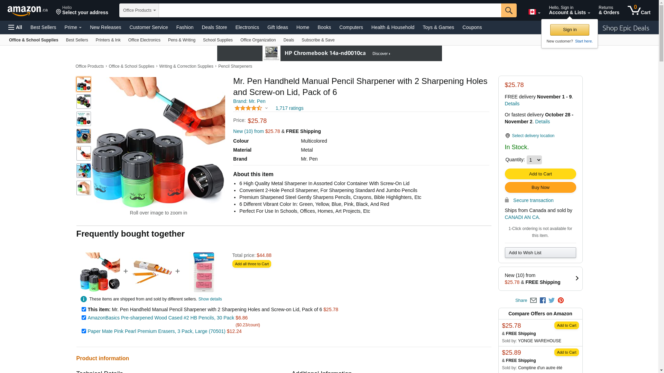Expand the Canada flag country selector
This screenshot has width=664, height=373.
tap(534, 12)
